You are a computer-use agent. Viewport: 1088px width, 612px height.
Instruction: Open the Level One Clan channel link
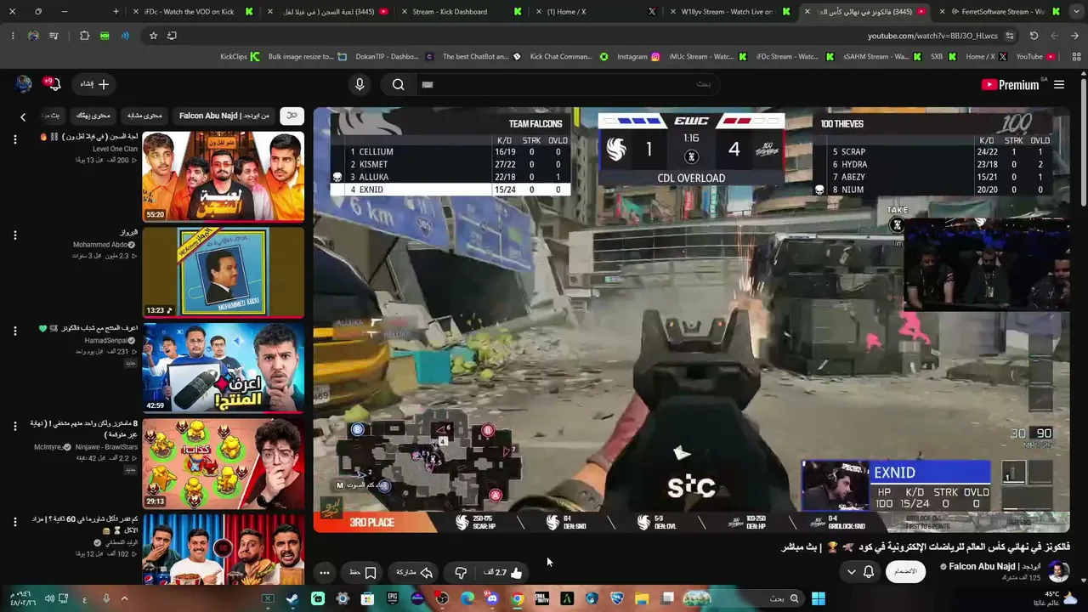115,149
